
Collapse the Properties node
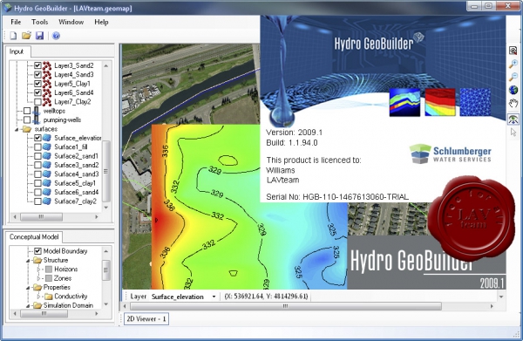(29, 287)
